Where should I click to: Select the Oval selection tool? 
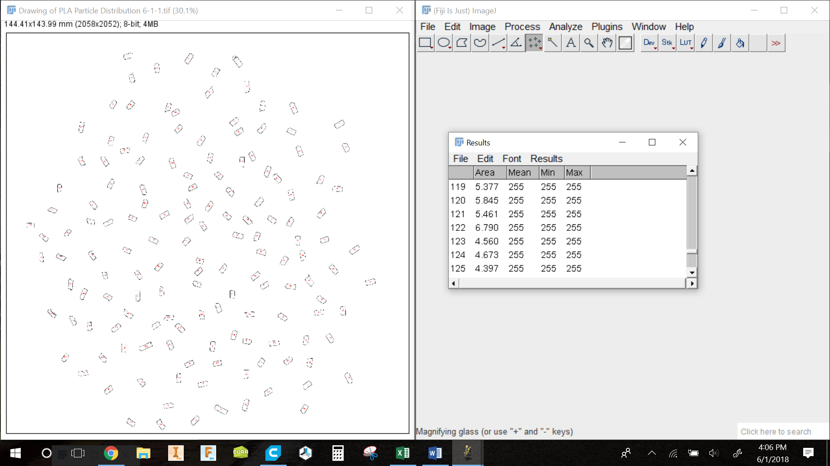[x=444, y=43]
